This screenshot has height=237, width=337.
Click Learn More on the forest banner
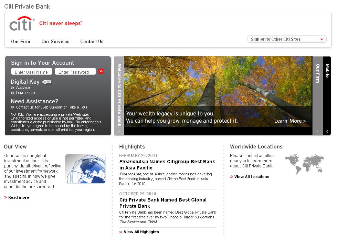pyautogui.click(x=290, y=121)
